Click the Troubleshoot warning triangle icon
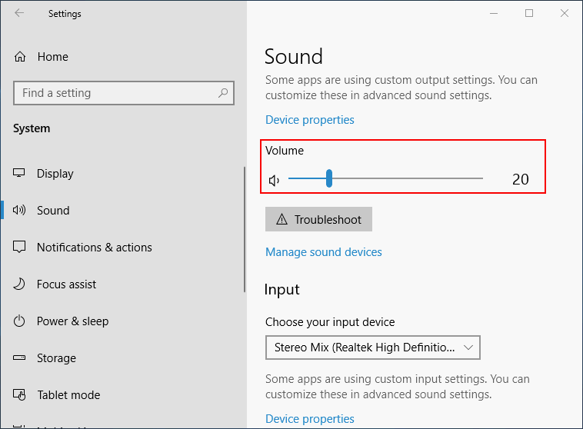This screenshot has width=583, height=429. [x=282, y=219]
